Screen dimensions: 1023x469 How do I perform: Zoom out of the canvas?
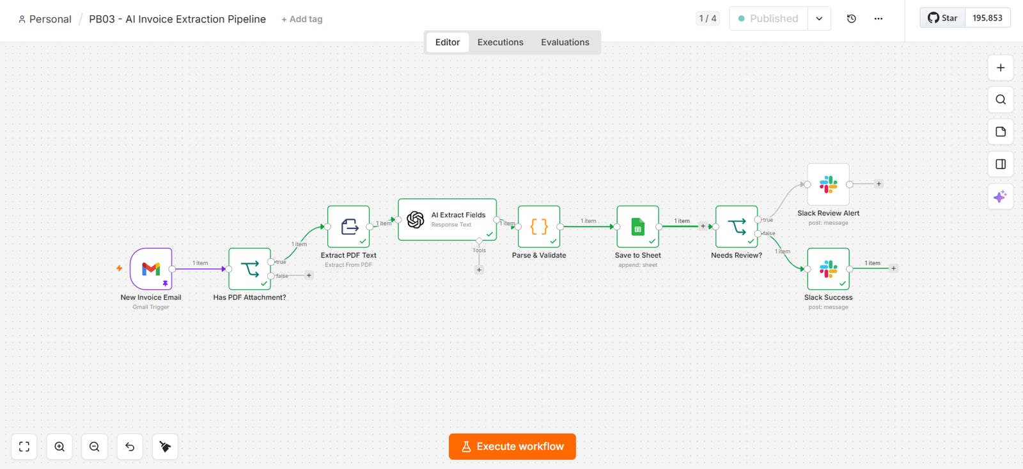pyautogui.click(x=95, y=447)
